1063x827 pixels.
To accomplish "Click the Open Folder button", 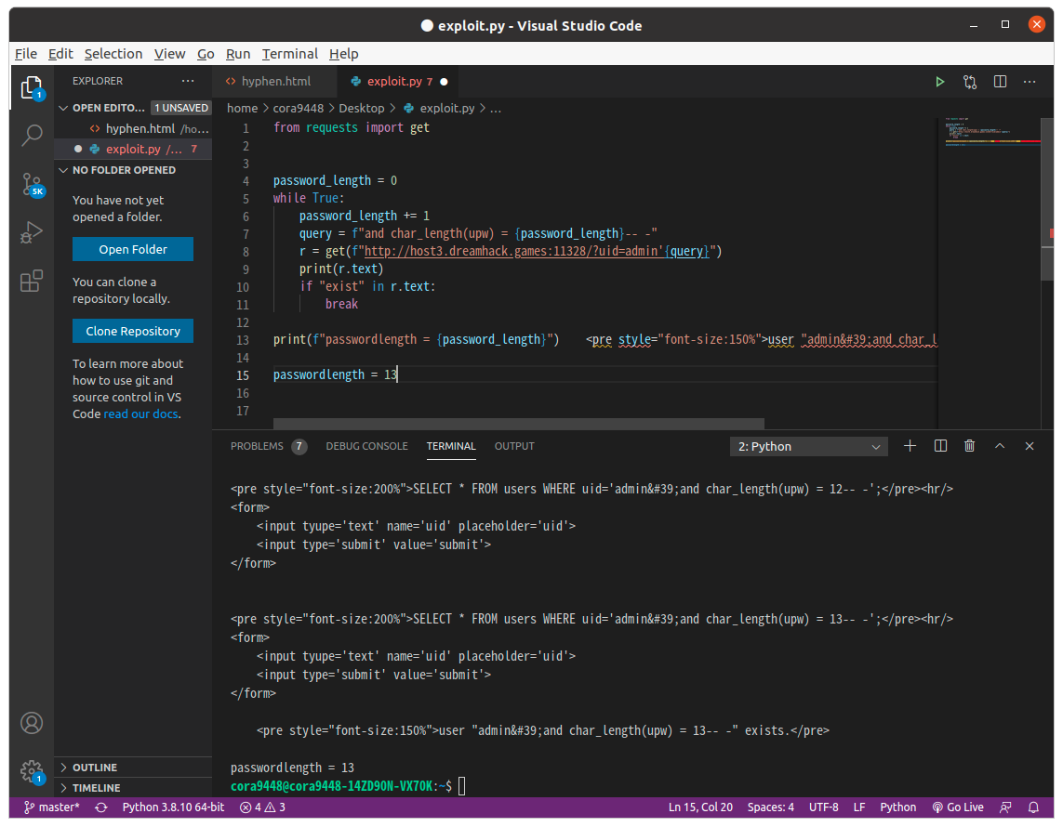I will click(x=133, y=249).
